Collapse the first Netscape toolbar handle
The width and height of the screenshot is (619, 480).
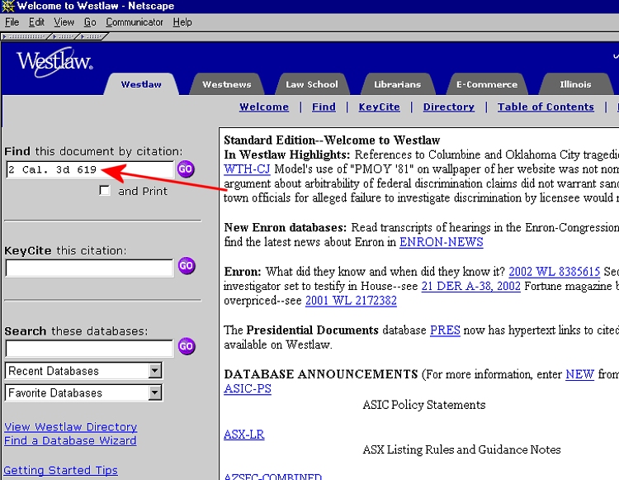25,36
